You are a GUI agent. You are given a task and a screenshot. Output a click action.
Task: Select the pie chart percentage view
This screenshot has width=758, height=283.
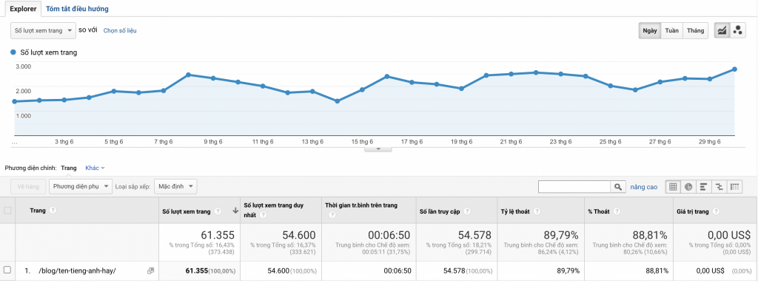(x=688, y=187)
